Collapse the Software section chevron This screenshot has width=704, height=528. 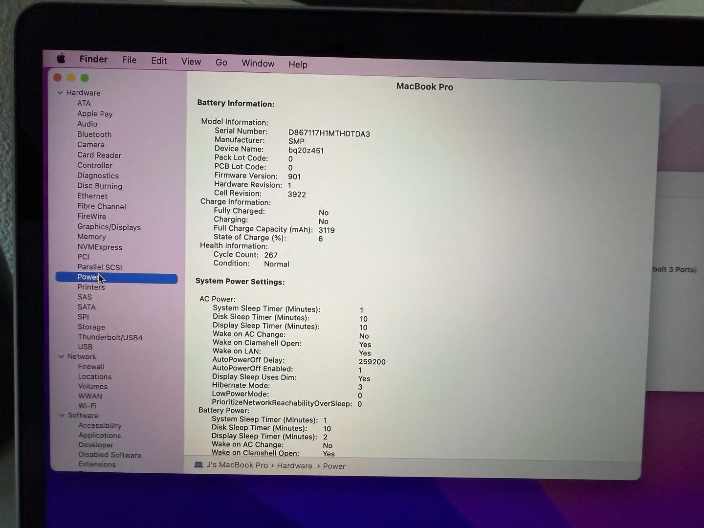tap(62, 415)
